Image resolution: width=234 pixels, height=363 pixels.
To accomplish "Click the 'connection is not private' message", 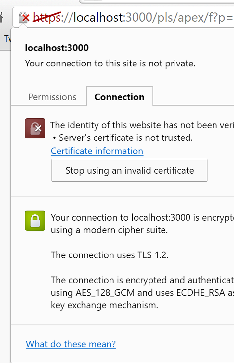I will coord(110,64).
